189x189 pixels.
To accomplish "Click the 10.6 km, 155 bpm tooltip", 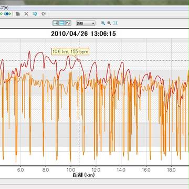I will pyautogui.click(x=70, y=51).
